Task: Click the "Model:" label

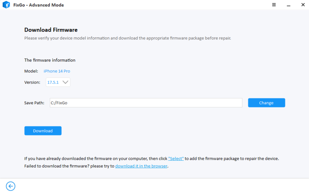Action: 31,71
